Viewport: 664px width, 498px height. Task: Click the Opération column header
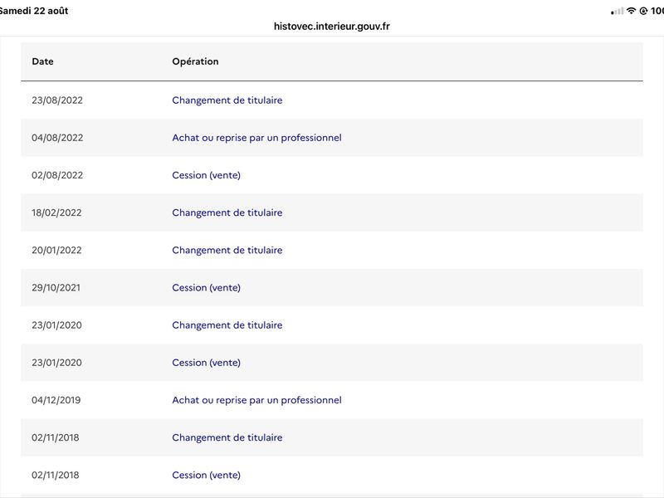coord(195,61)
